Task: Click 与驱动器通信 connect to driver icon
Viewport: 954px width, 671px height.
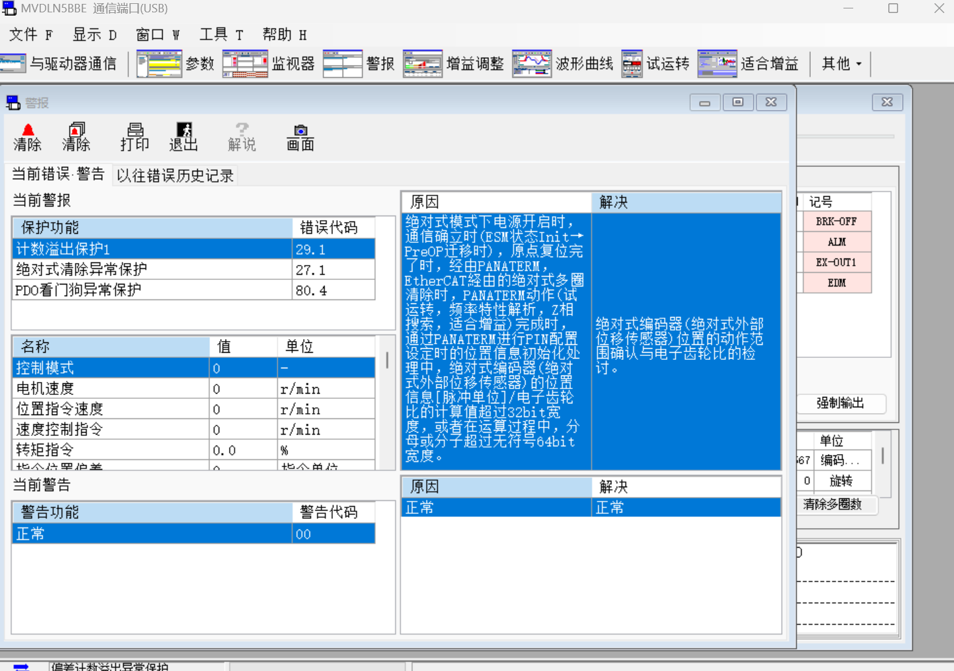Action: [13, 64]
